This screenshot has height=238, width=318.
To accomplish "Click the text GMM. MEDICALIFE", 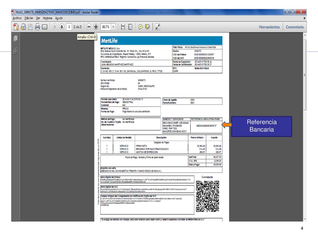I will [x=146, y=86].
